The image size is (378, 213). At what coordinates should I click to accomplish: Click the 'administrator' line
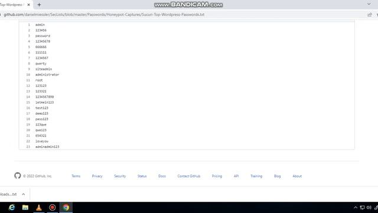pos(47,75)
